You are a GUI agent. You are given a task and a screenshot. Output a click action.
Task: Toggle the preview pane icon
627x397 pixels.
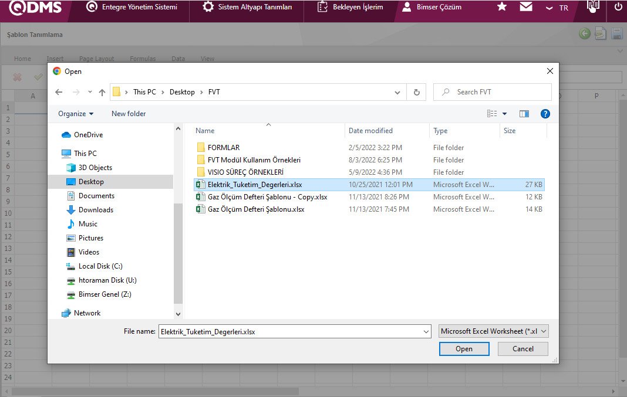pos(524,114)
